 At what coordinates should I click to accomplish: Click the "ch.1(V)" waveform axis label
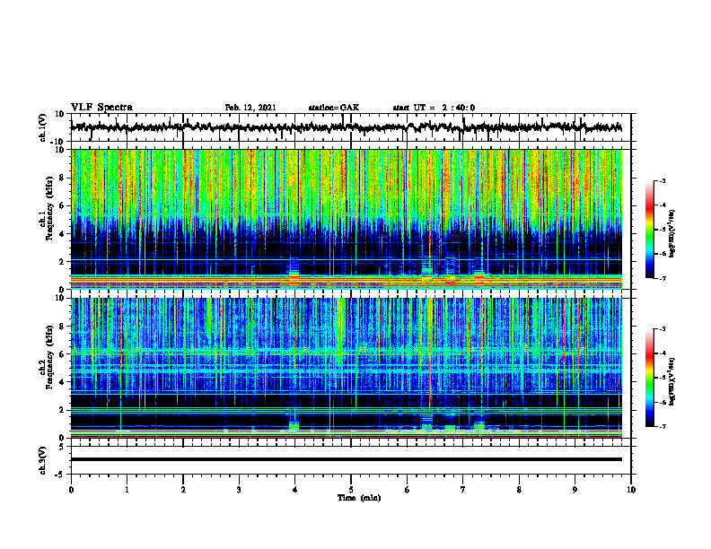[x=43, y=127]
